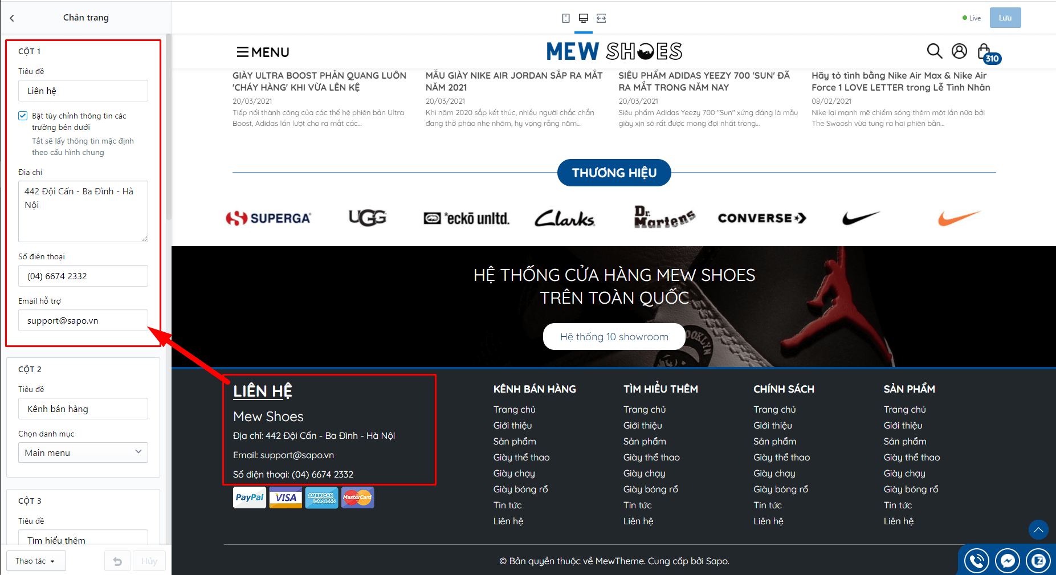Open the site search magnifier
This screenshot has height=575, width=1056.
pyautogui.click(x=935, y=51)
